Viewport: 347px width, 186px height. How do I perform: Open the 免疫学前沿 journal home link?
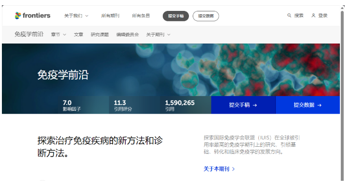(29, 34)
